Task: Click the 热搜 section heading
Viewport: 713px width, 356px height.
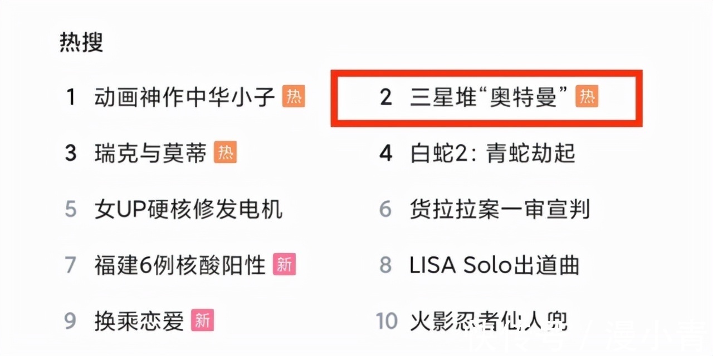Action: pyautogui.click(x=81, y=43)
